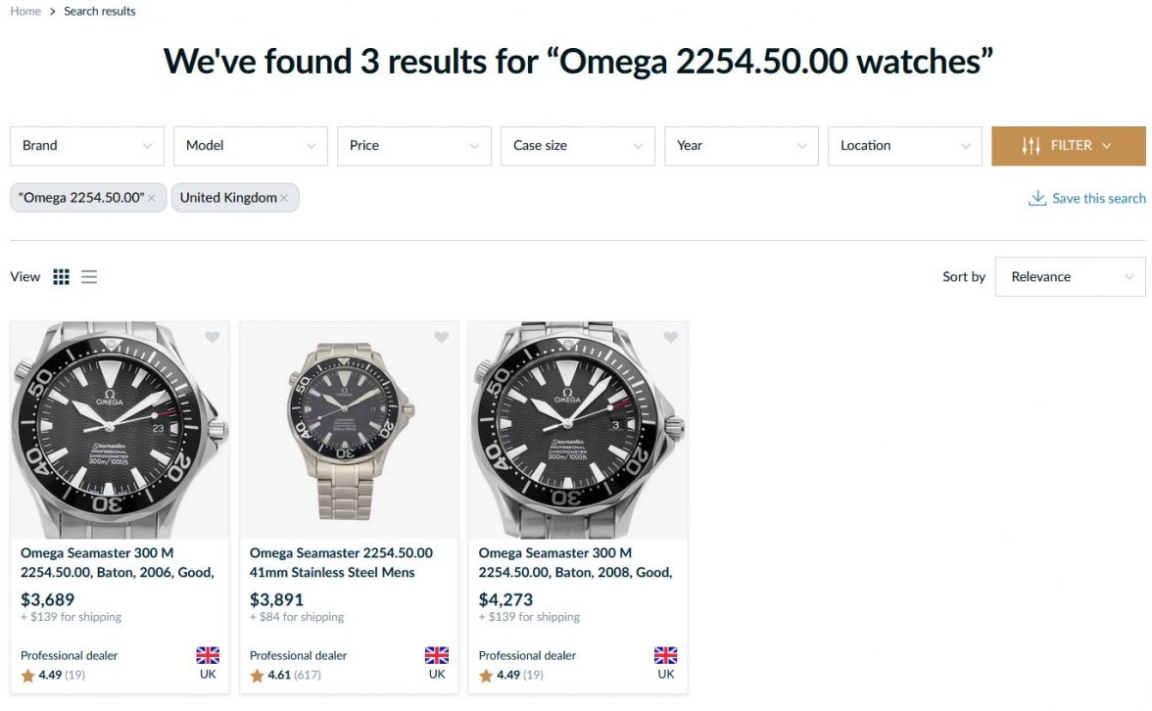Remove the United Kingdom filter tag
Screen dimensions: 1152x711
coord(284,198)
